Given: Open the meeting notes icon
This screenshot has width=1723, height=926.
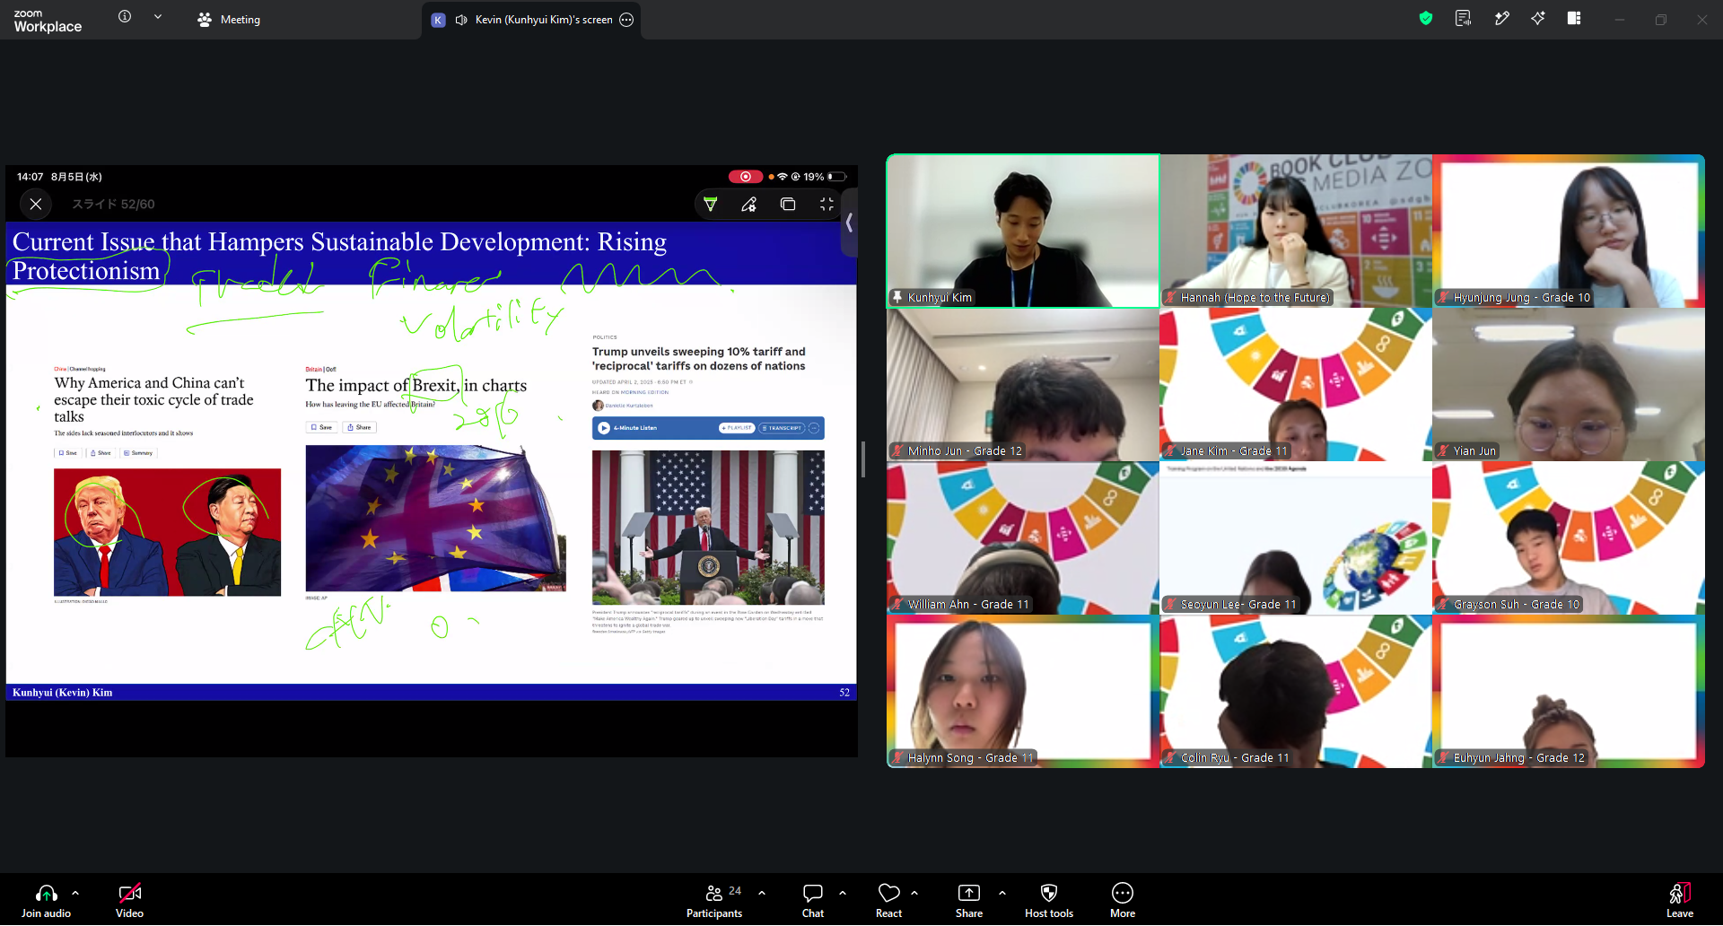Looking at the screenshot, I should 1463,18.
